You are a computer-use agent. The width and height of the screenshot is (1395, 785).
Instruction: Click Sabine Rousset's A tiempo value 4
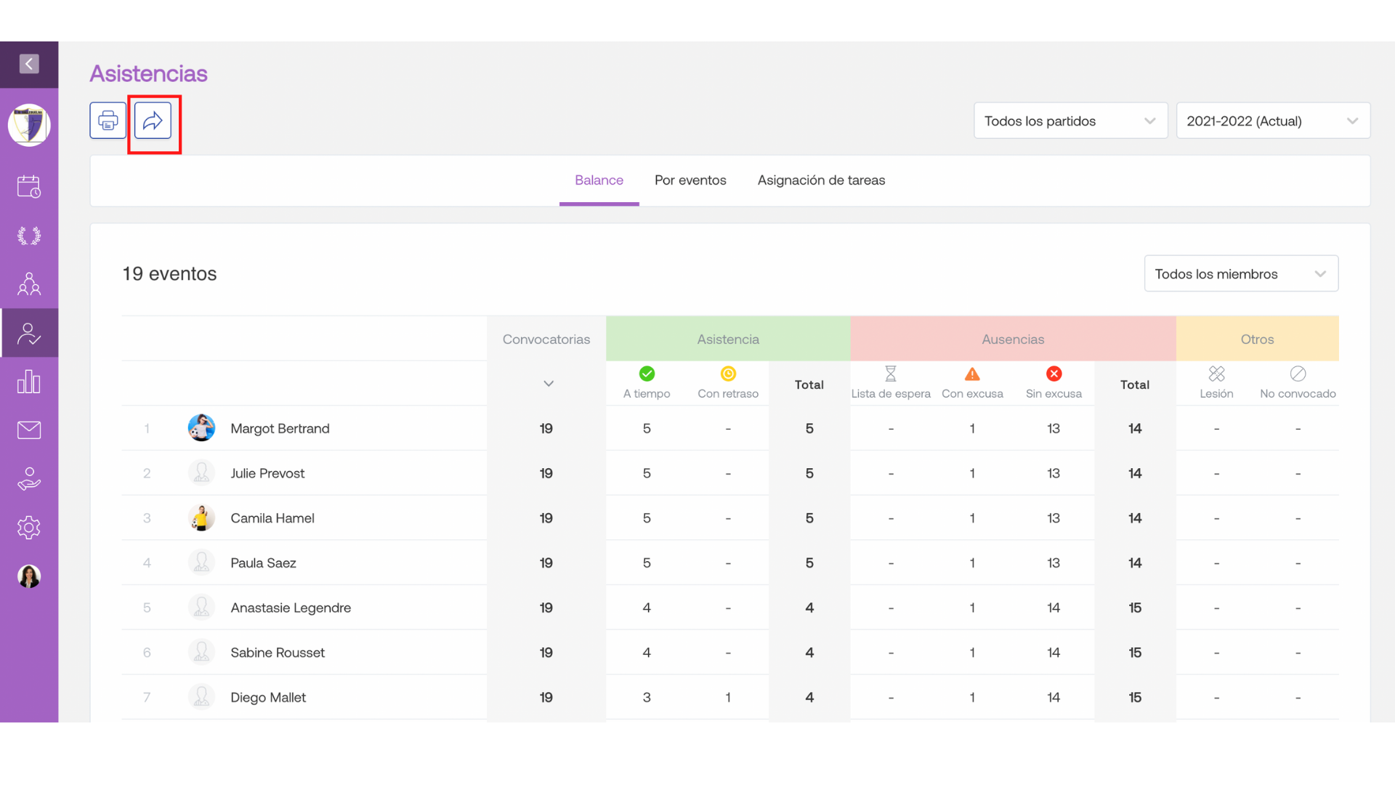[647, 653]
